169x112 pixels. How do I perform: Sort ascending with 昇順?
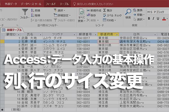pyautogui.click(x=35, y=10)
